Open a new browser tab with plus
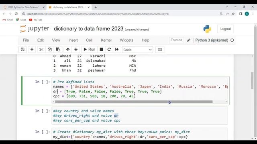 pos(96,7)
